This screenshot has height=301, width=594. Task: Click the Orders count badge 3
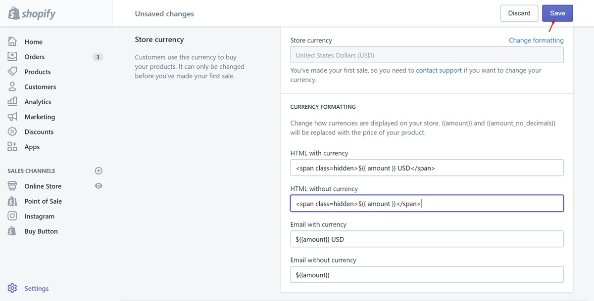point(98,57)
